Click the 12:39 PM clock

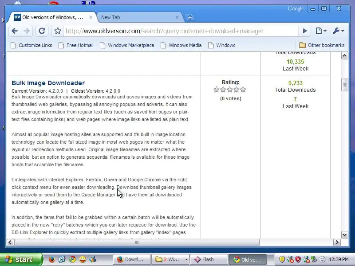339,259
